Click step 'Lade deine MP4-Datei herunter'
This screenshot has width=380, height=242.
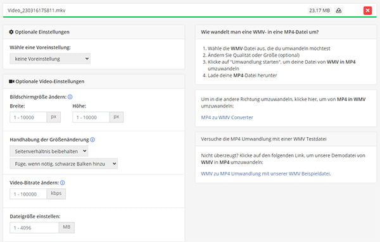pos(243,75)
